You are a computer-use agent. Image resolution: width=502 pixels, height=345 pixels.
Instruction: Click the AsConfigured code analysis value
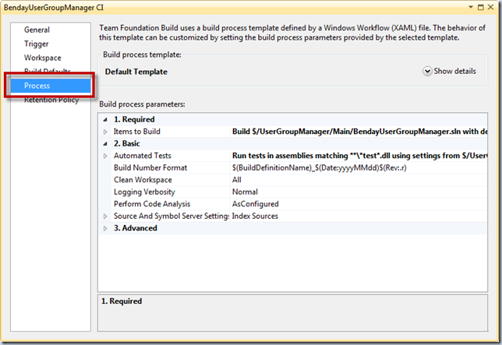tap(256, 204)
